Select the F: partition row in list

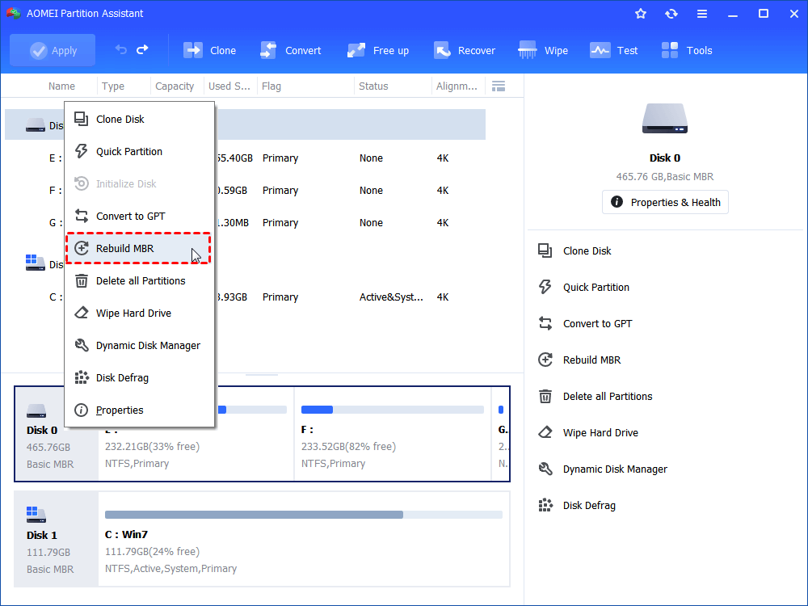246,191
